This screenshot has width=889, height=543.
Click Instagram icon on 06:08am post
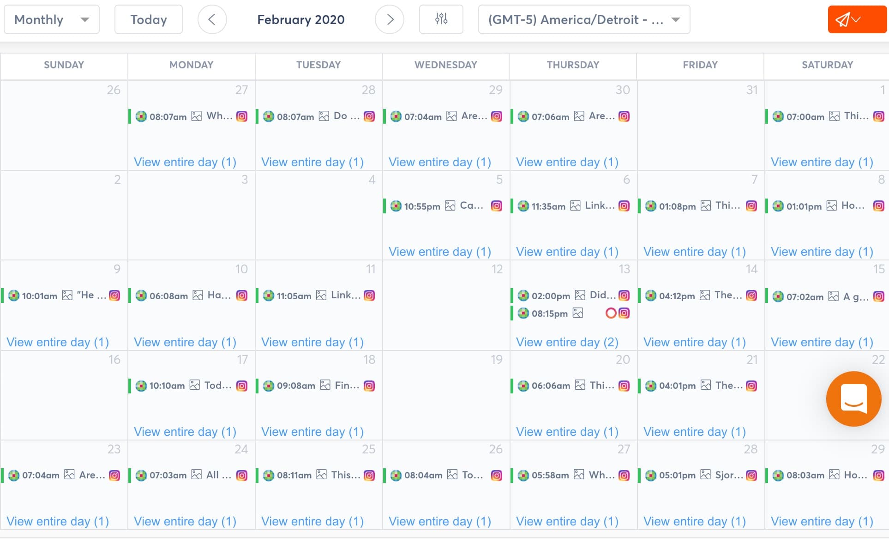pyautogui.click(x=242, y=296)
